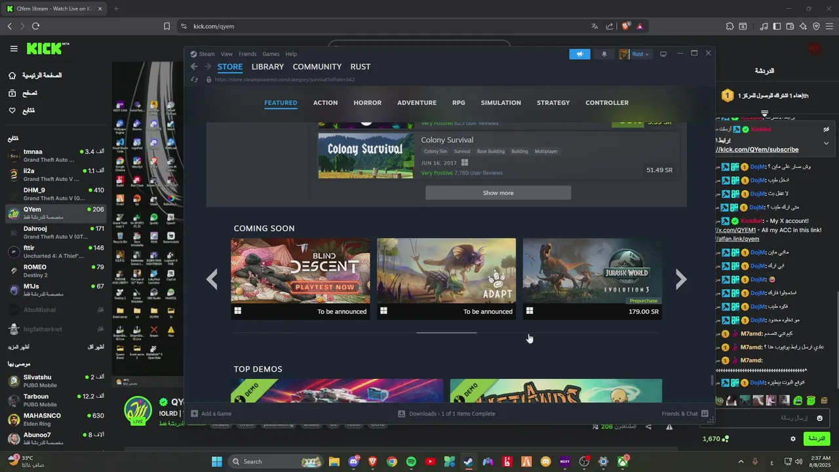Click the Add a Game plus icon
The image size is (839, 472).
click(194, 414)
